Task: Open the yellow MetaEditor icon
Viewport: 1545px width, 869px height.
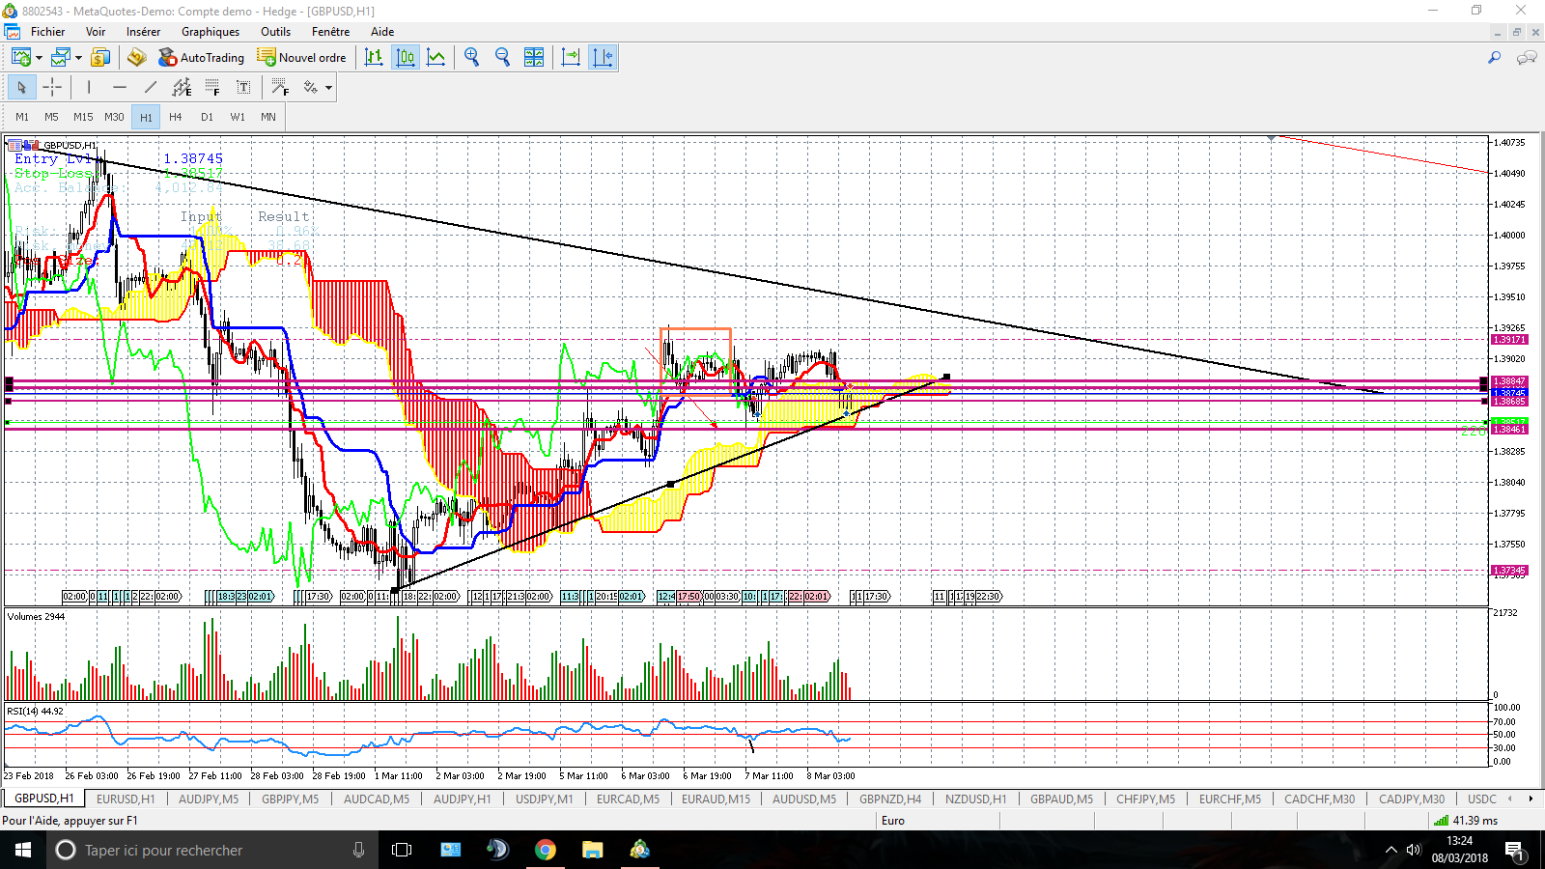Action: 137,58
